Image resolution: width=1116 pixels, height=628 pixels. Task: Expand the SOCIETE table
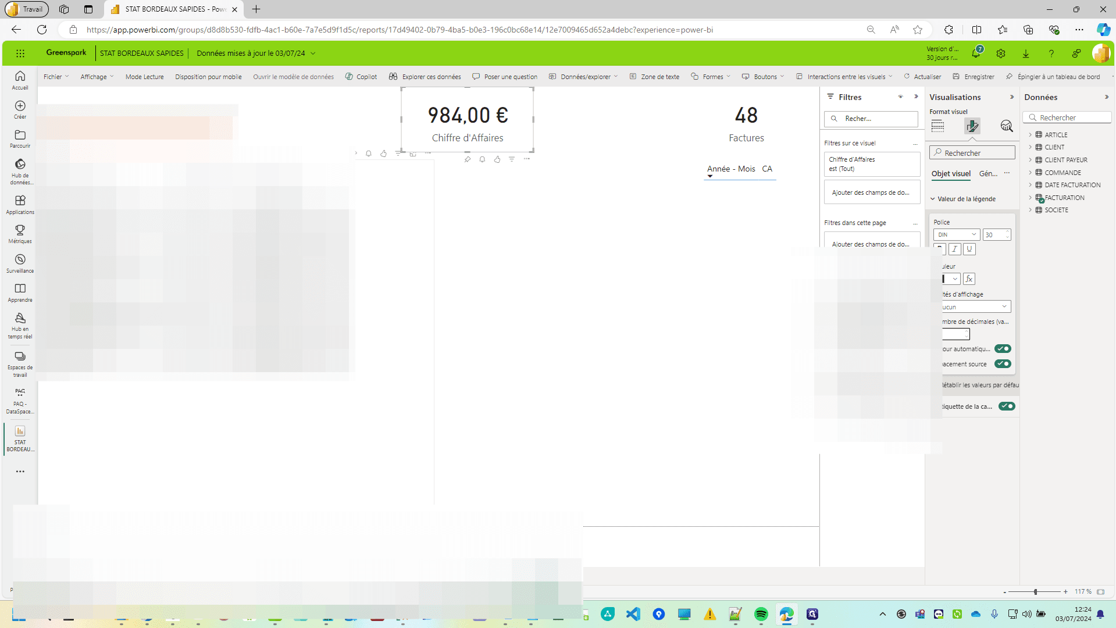pyautogui.click(x=1030, y=210)
